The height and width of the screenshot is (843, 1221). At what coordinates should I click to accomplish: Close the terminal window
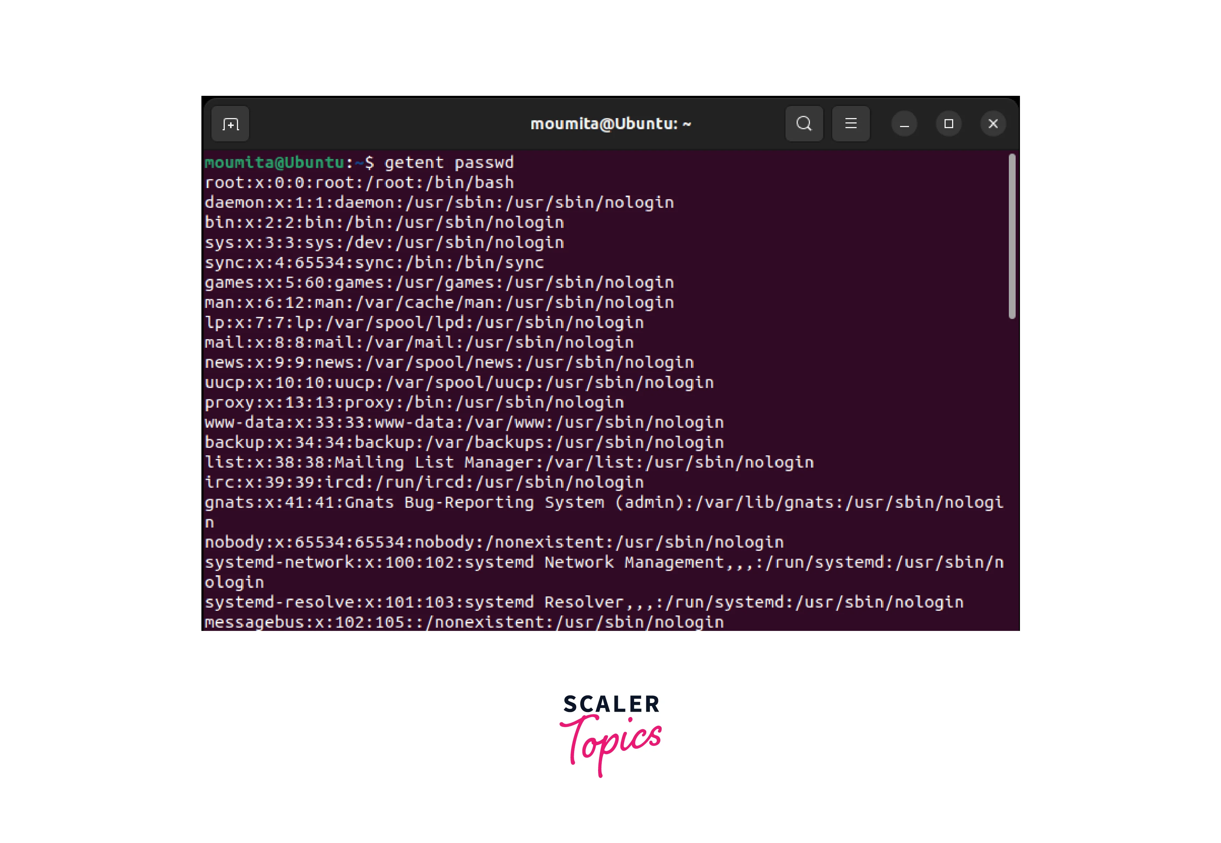993,124
